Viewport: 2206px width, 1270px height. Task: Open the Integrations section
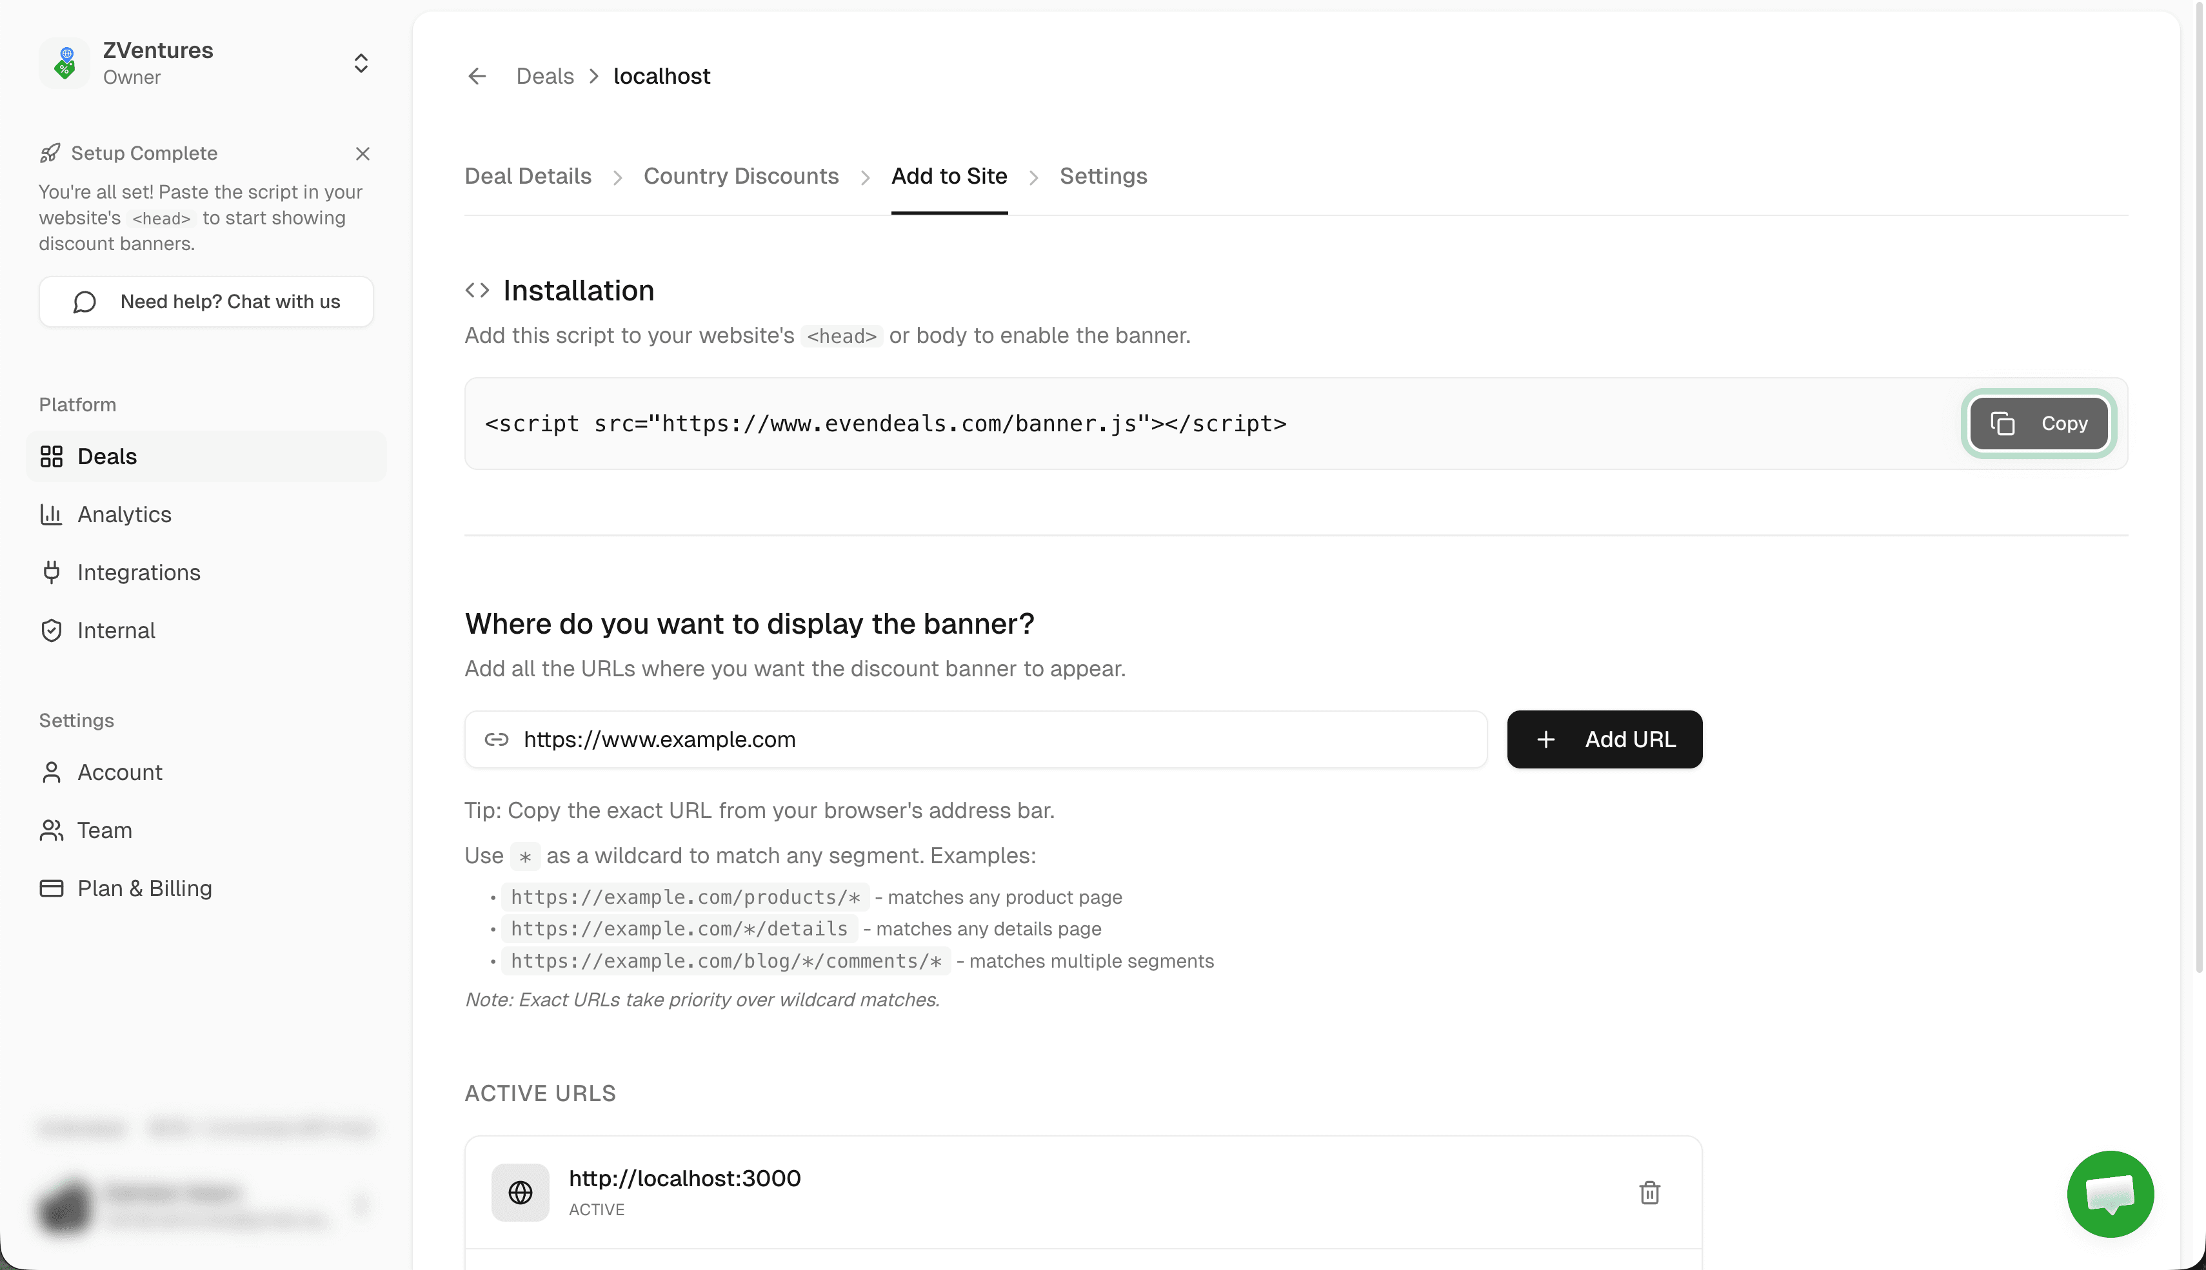point(139,572)
